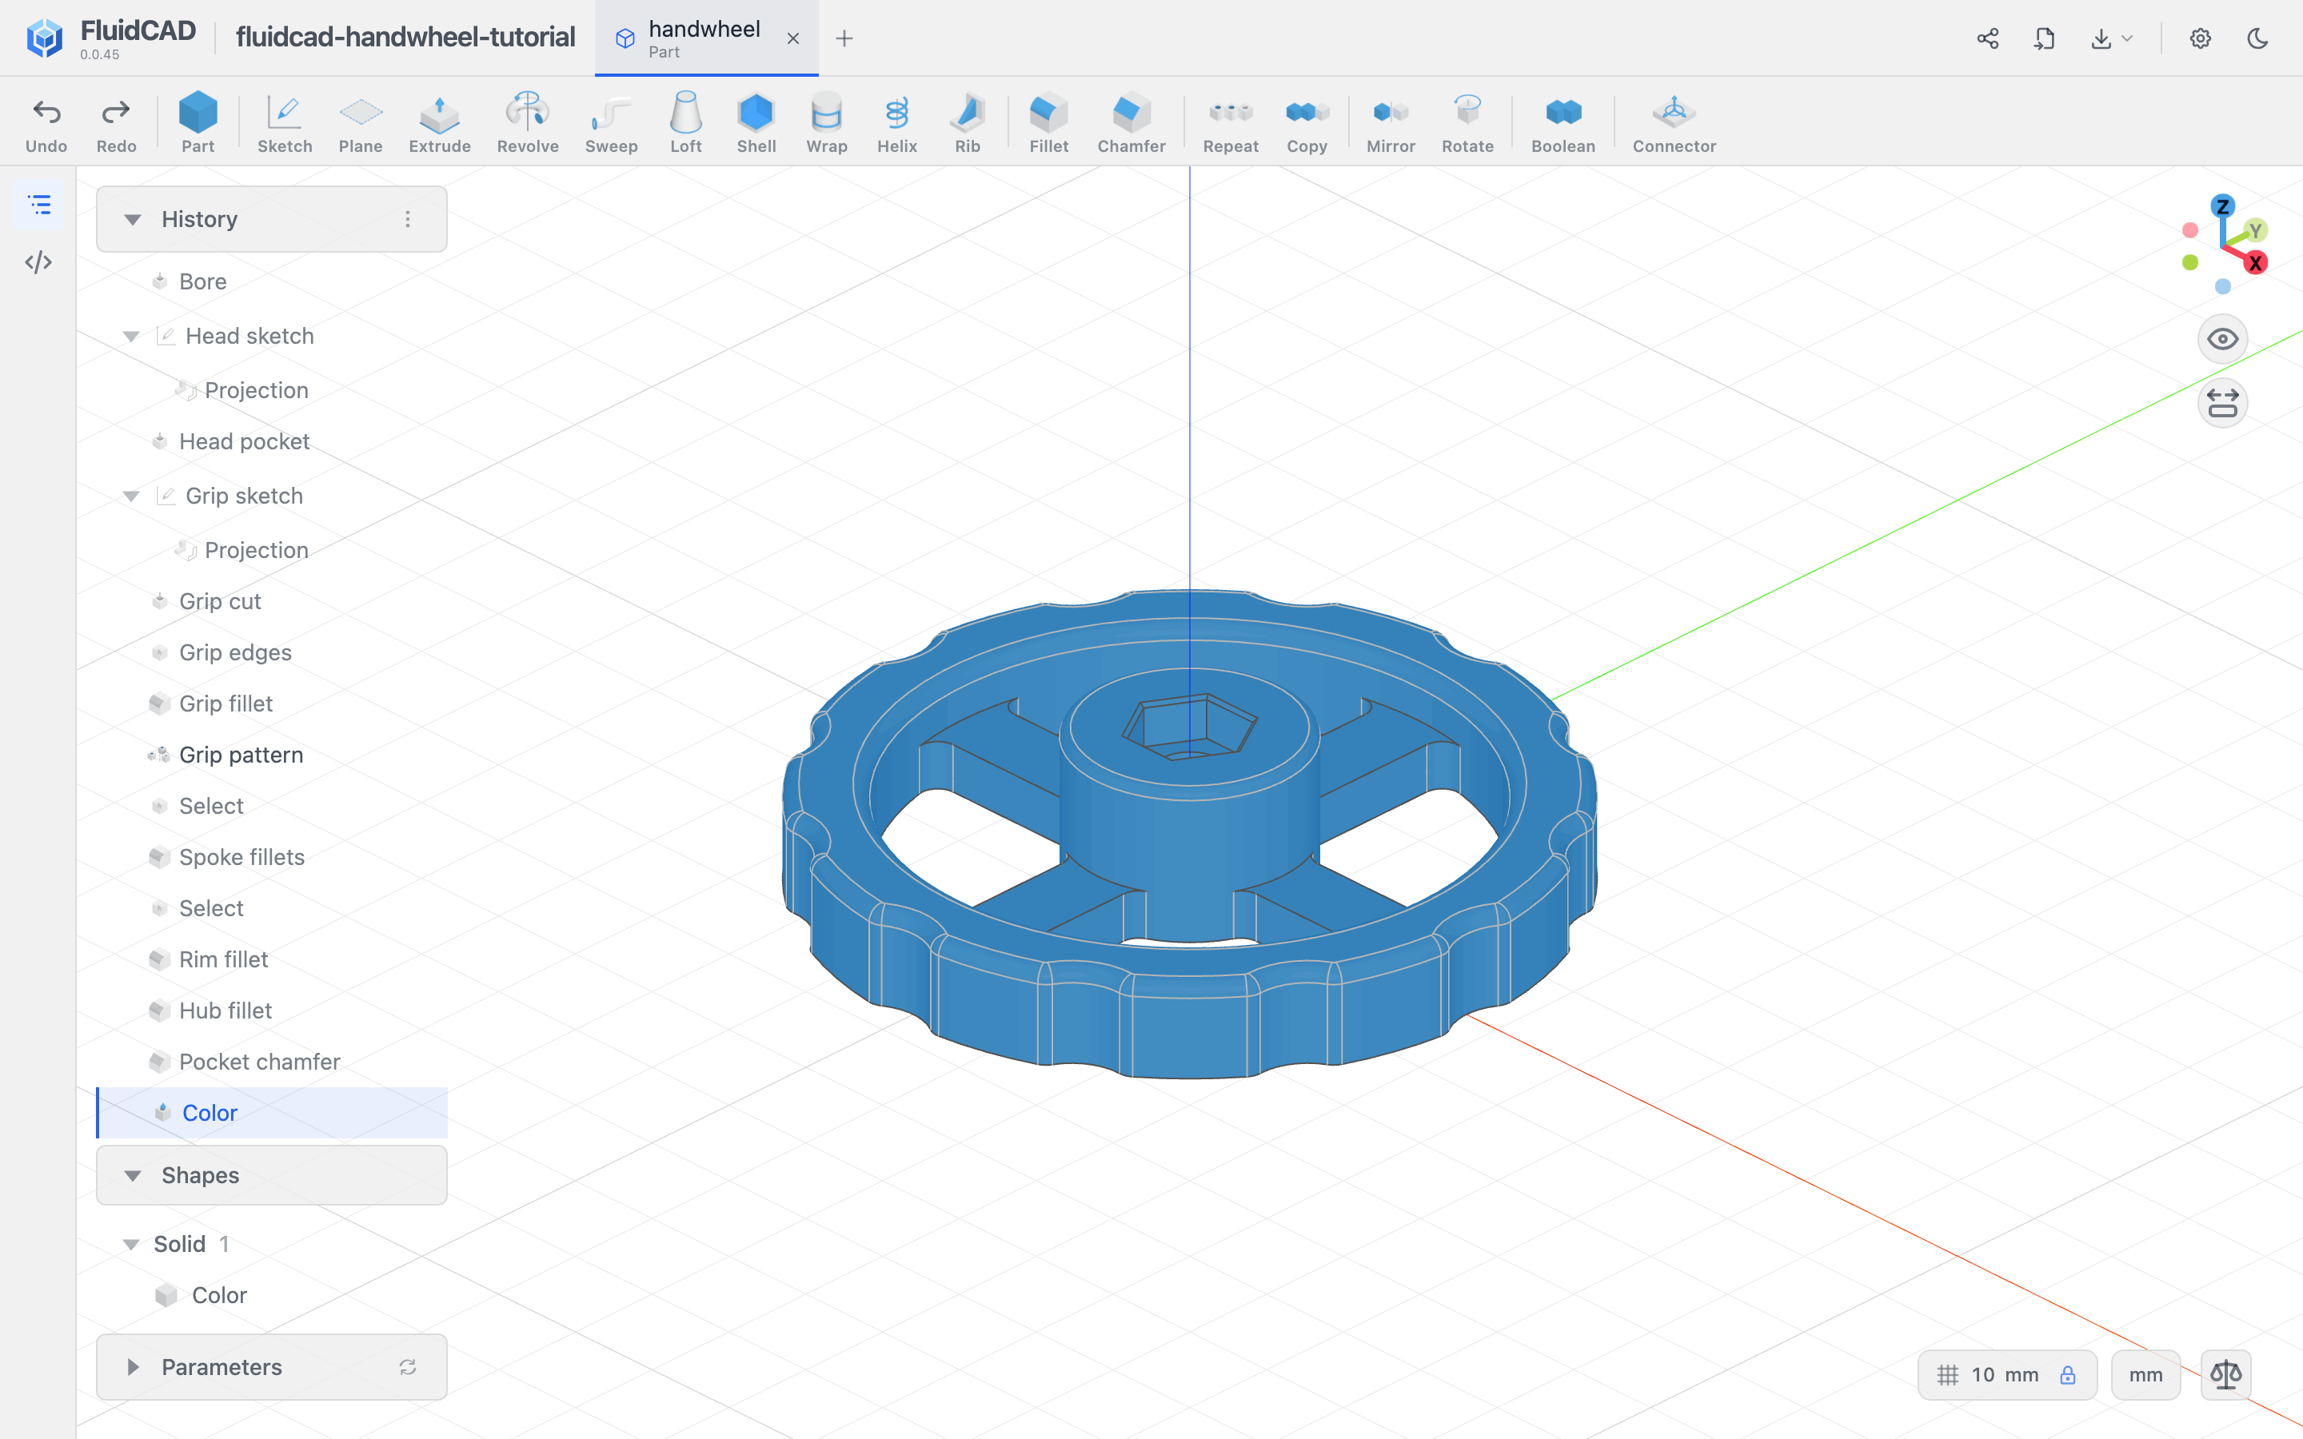Toggle visibility eye button in viewport
This screenshot has height=1439, width=2303.
pyautogui.click(x=2222, y=339)
